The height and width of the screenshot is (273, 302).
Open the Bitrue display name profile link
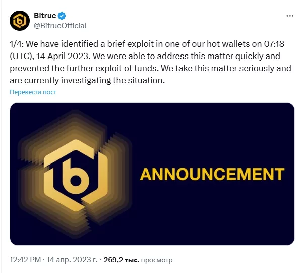(45, 16)
